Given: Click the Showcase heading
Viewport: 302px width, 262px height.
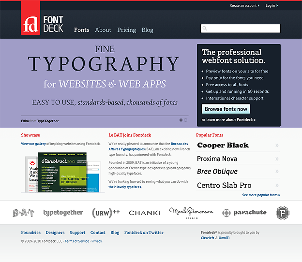Looking at the screenshot, I should 30,135.
